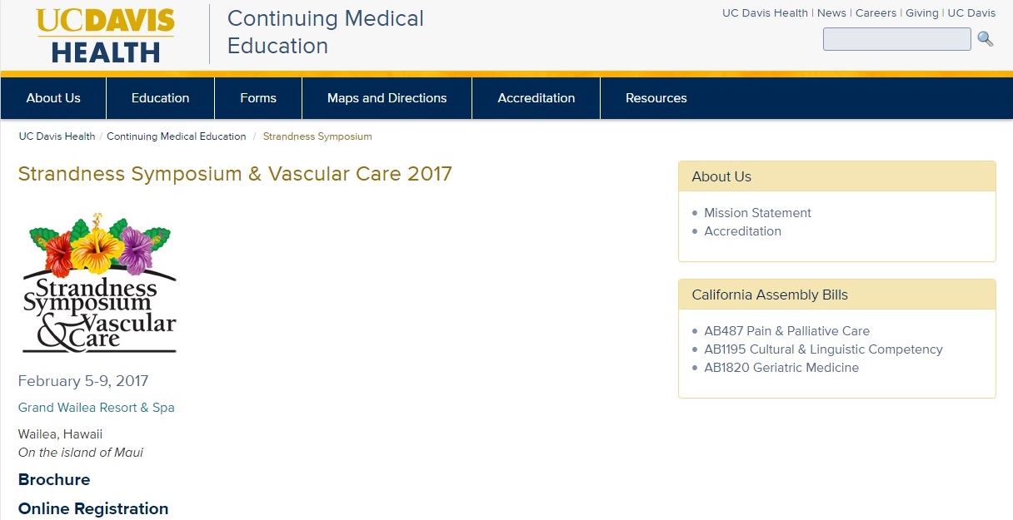Focus the site search box

coord(896,39)
